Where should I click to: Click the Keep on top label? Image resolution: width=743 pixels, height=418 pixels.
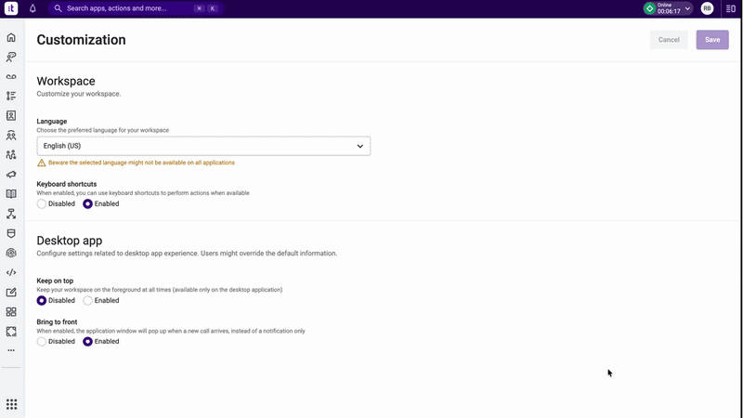point(55,281)
